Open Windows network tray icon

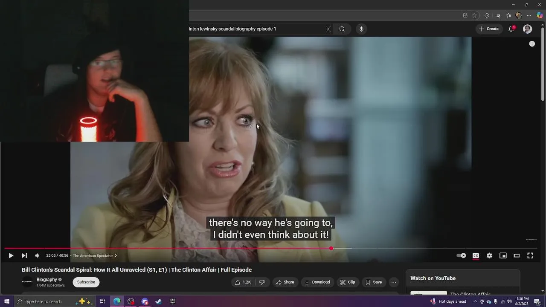coord(502,301)
